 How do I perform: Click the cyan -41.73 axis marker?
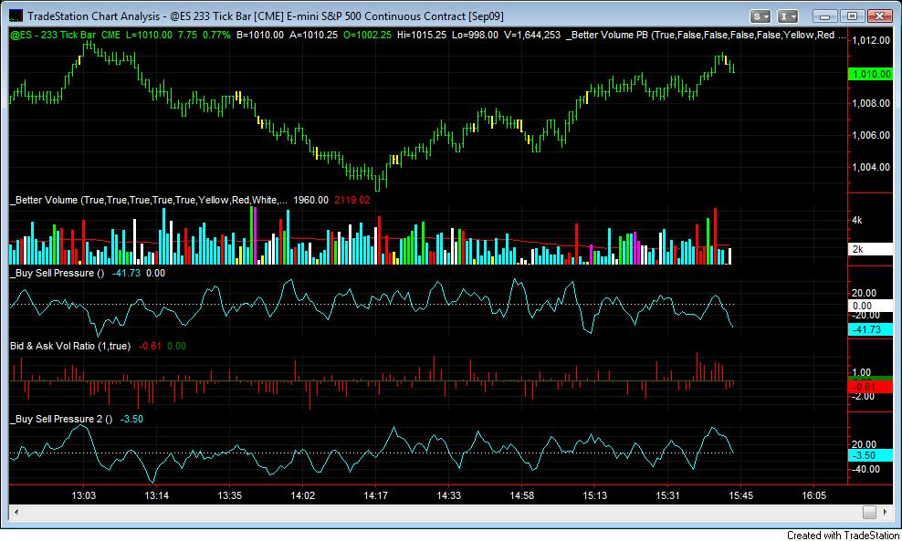click(x=871, y=330)
